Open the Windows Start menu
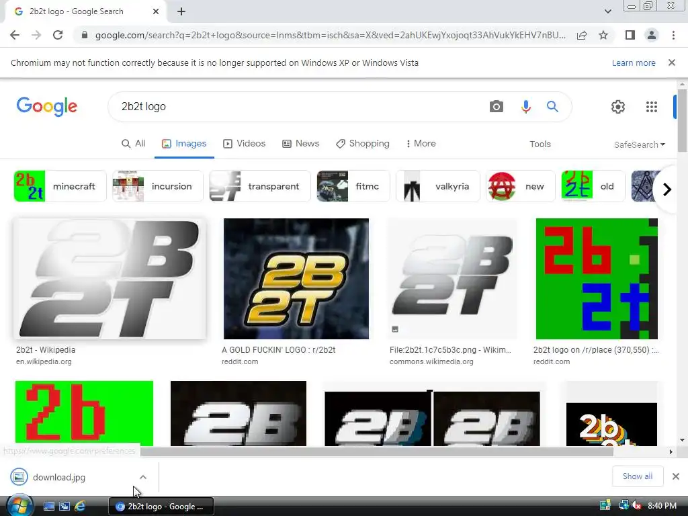The image size is (688, 516). 20,506
